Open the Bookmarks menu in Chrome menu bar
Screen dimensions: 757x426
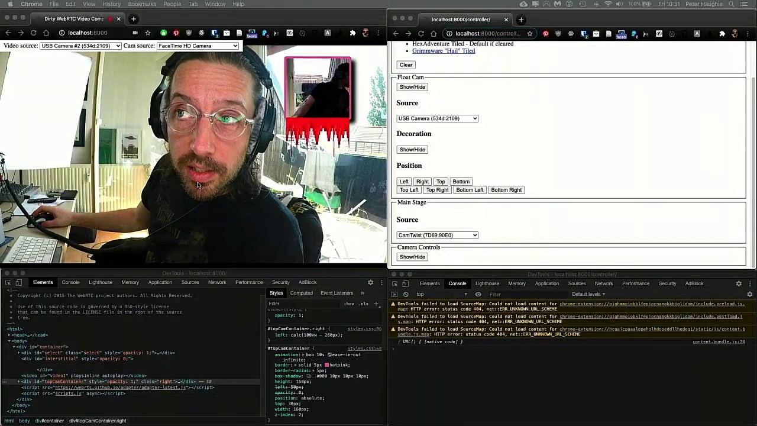click(x=142, y=4)
